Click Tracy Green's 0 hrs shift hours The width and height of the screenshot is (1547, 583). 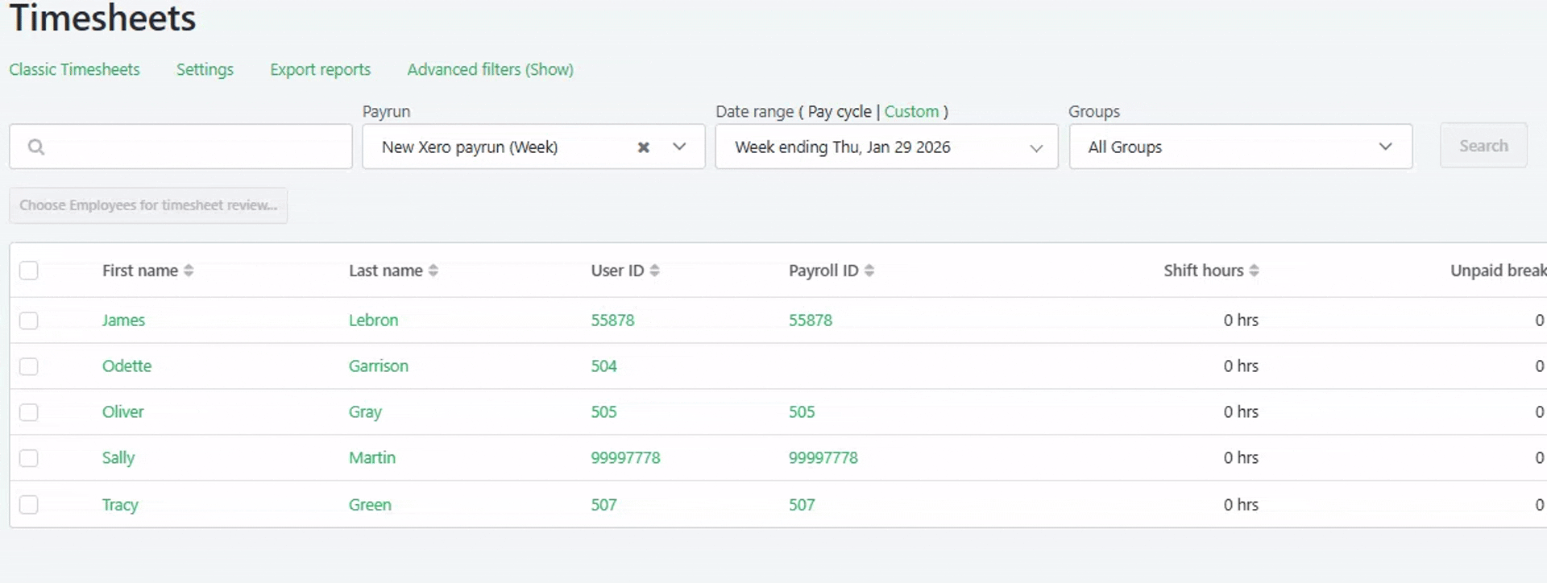coord(1241,505)
